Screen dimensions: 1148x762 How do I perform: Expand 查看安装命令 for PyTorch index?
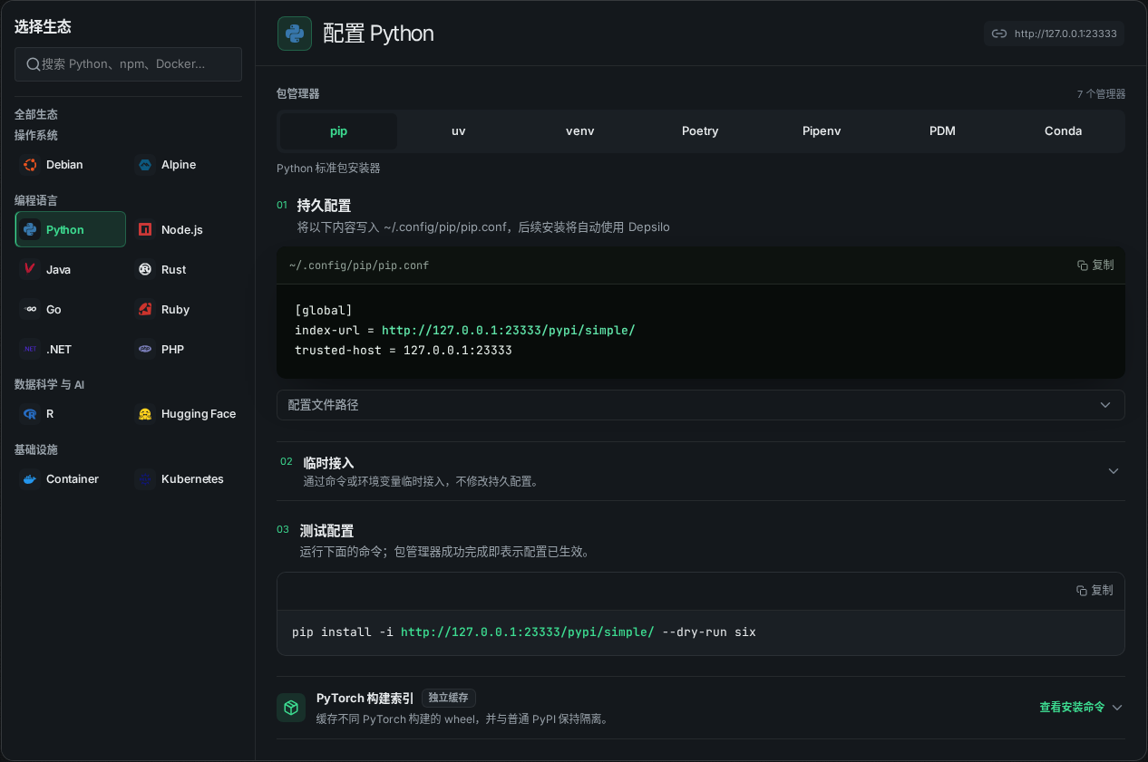tap(1081, 708)
